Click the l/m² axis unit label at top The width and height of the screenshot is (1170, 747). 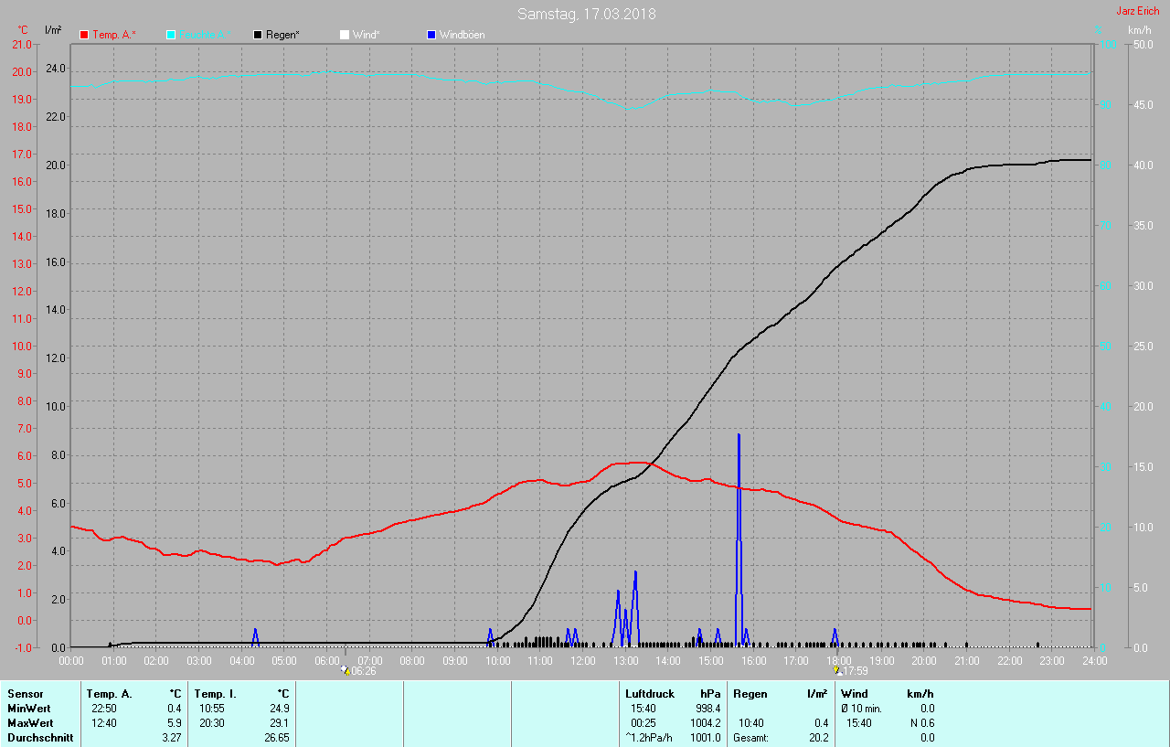53,30
